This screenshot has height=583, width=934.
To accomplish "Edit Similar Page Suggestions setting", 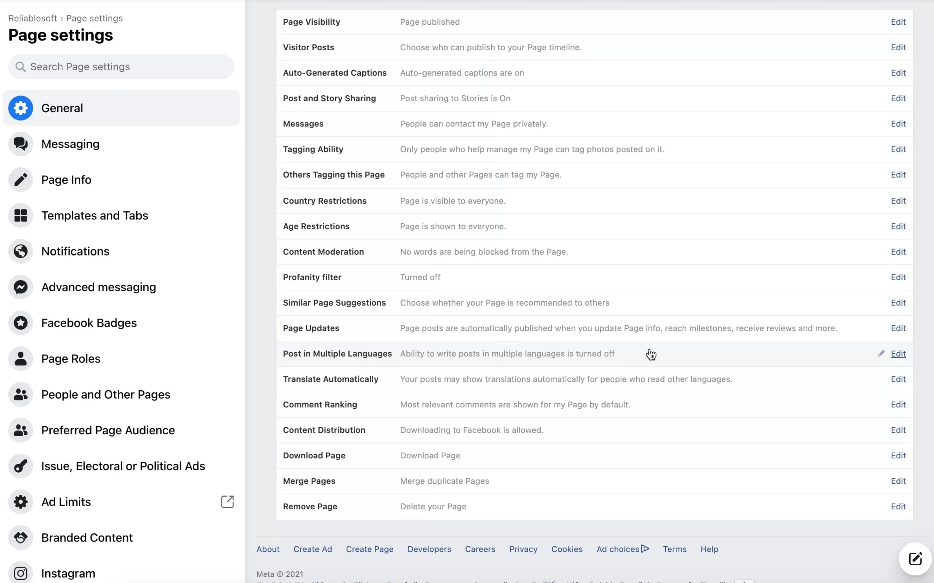I will click(x=898, y=303).
